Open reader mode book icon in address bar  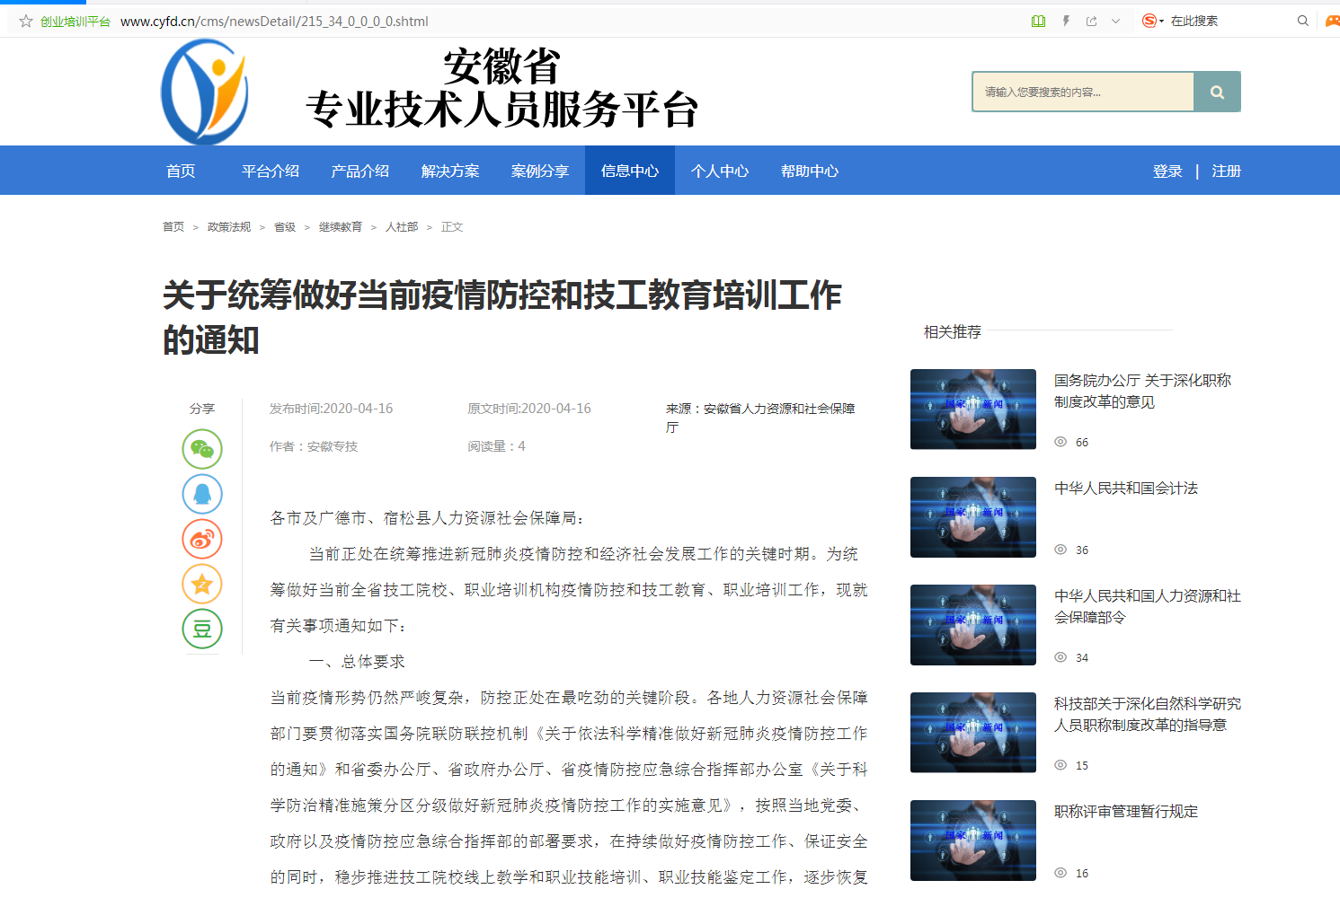1038,21
